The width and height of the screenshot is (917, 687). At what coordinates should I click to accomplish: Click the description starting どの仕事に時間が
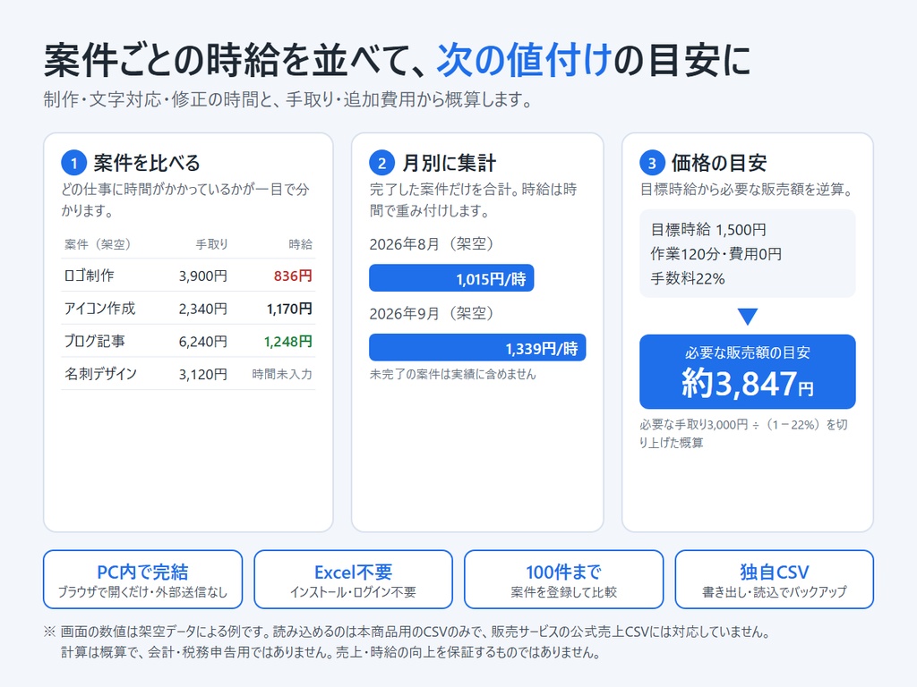pos(185,199)
